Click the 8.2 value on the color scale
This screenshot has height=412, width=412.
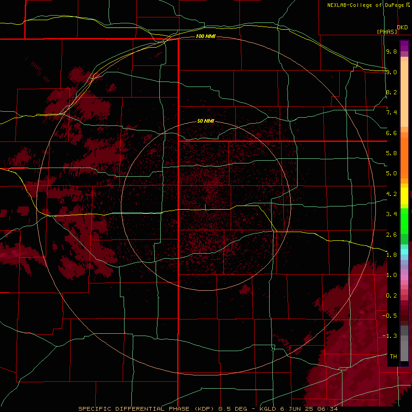[x=391, y=92]
